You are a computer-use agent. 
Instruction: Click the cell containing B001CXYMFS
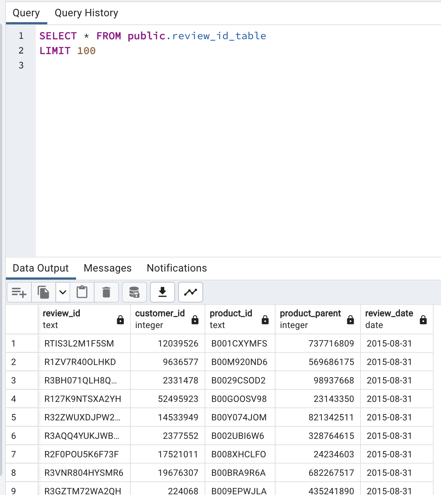[x=239, y=343]
